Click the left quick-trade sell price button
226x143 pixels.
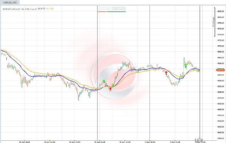pyautogui.click(x=104, y=9)
